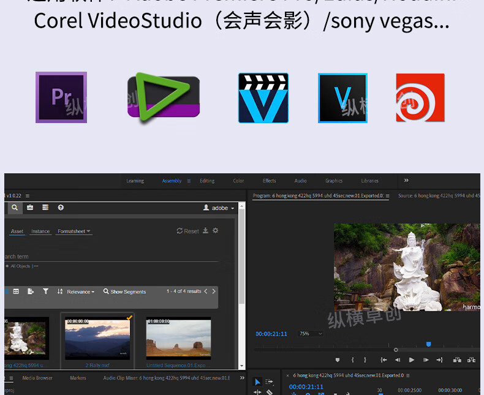Image resolution: width=484 pixels, height=395 pixels.
Task: Click the export document icon in results bar
Action: 31,292
